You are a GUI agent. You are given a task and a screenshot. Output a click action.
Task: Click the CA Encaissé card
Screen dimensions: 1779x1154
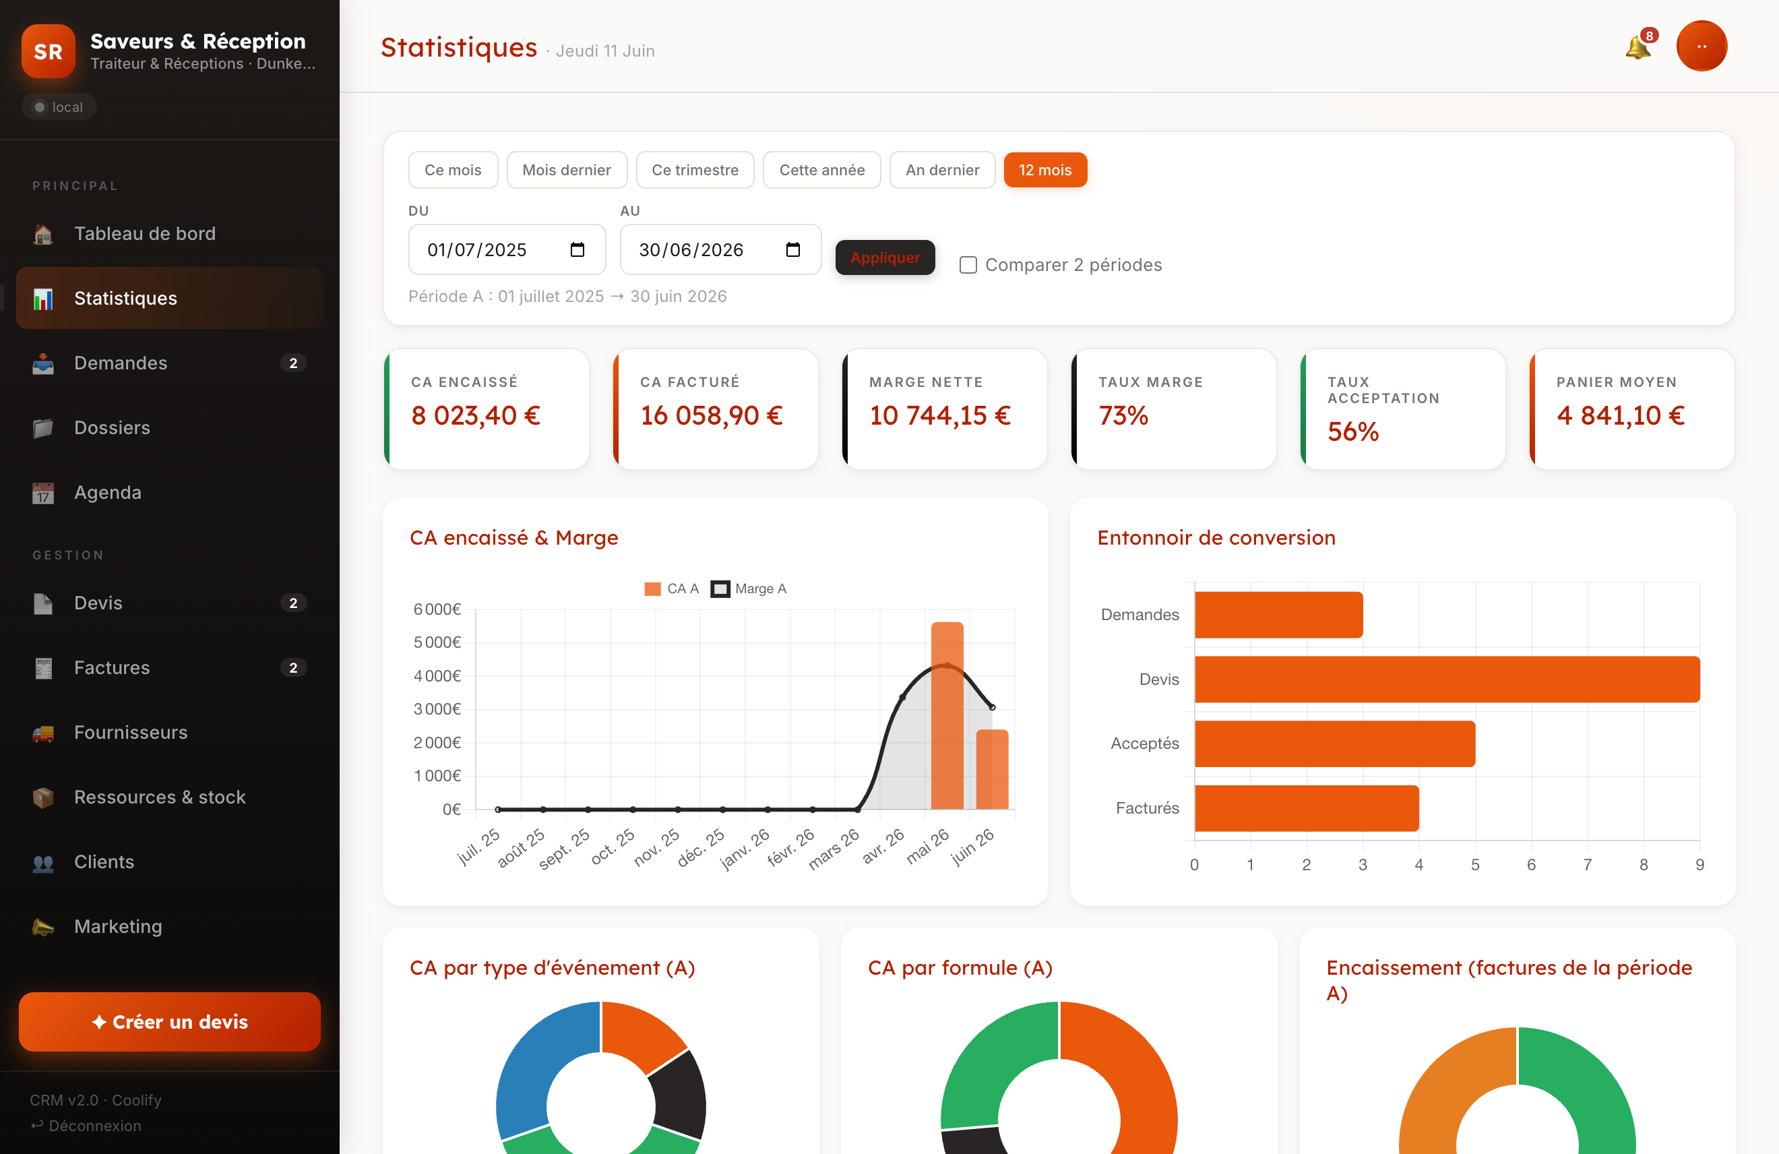pos(487,409)
